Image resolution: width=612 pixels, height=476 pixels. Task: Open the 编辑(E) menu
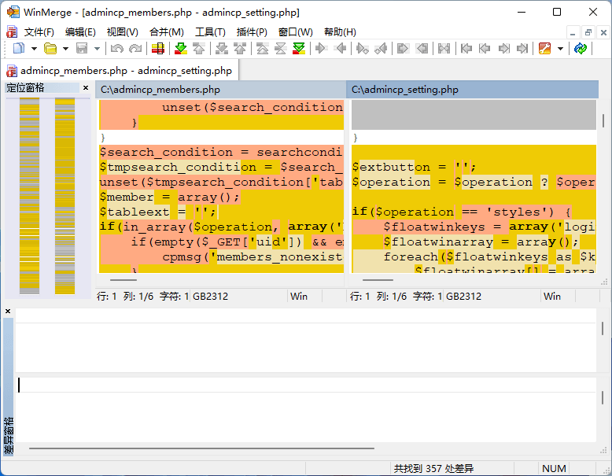click(80, 32)
